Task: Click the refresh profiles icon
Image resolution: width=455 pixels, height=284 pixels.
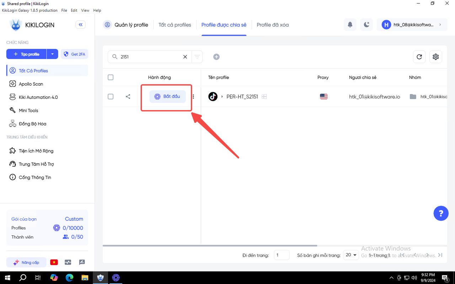Action: [419, 57]
